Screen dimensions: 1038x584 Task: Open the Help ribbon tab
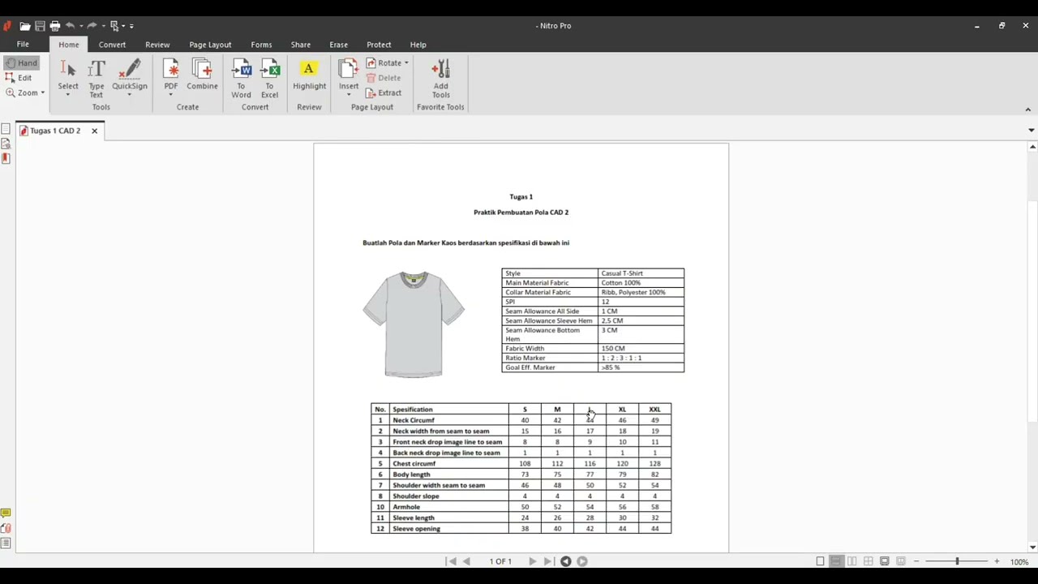418,45
